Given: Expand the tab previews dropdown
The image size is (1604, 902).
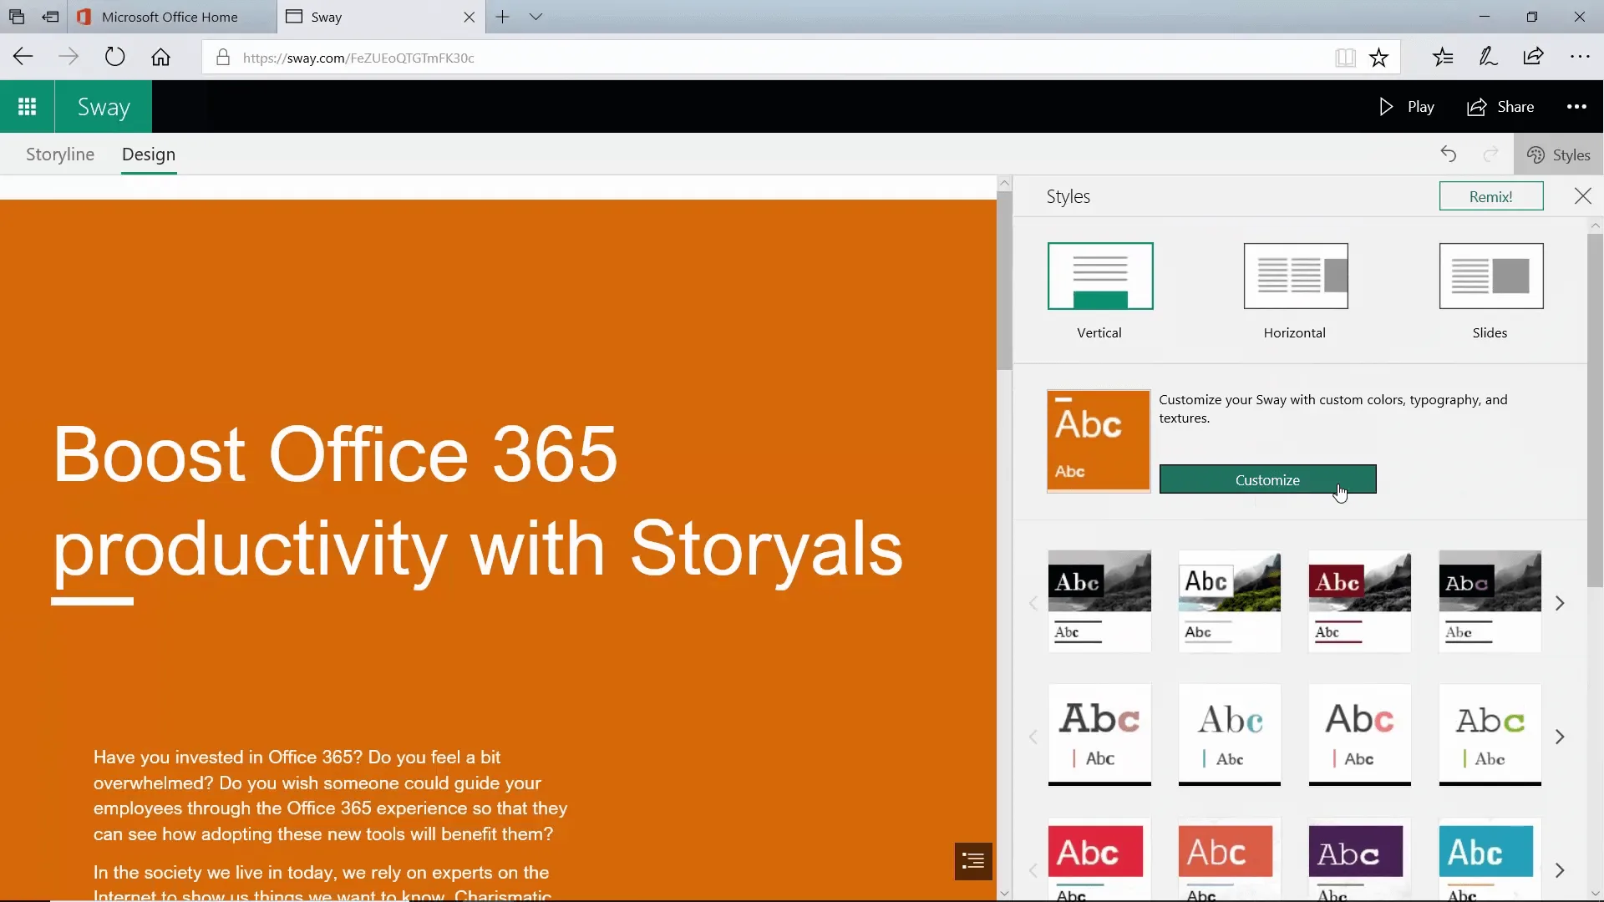Looking at the screenshot, I should (x=536, y=17).
